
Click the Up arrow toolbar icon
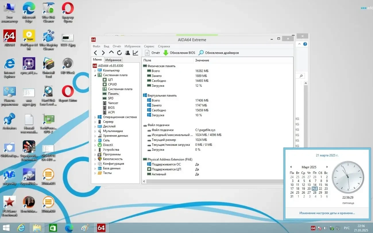(111, 53)
